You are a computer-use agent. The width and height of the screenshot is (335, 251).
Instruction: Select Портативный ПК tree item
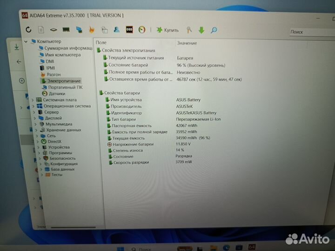pos(62,87)
